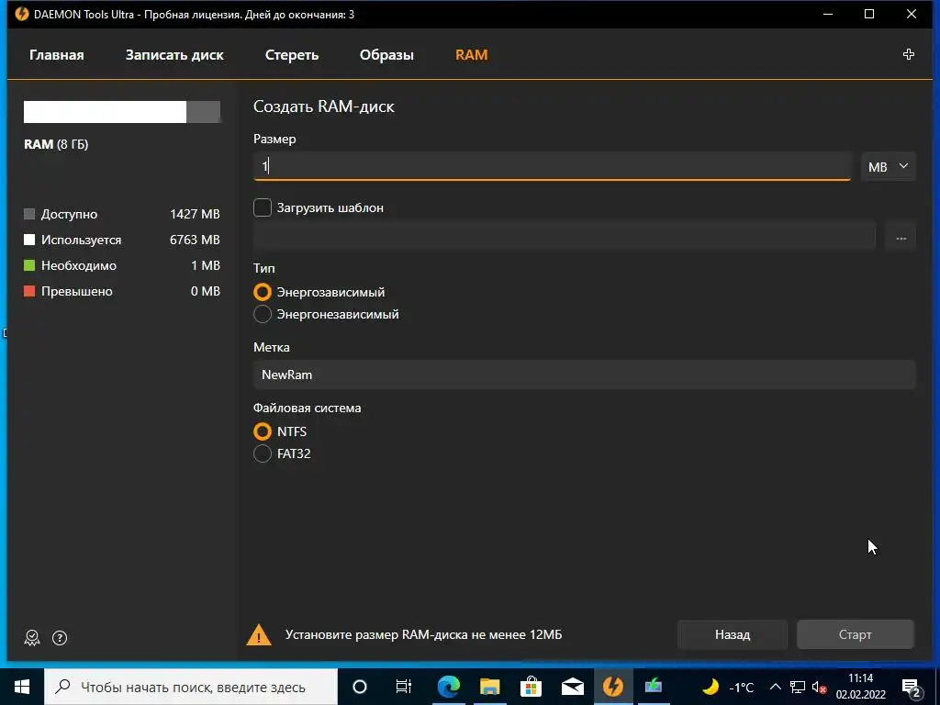Maximize the DAEMON Tools window
940x705 pixels.
coord(869,14)
